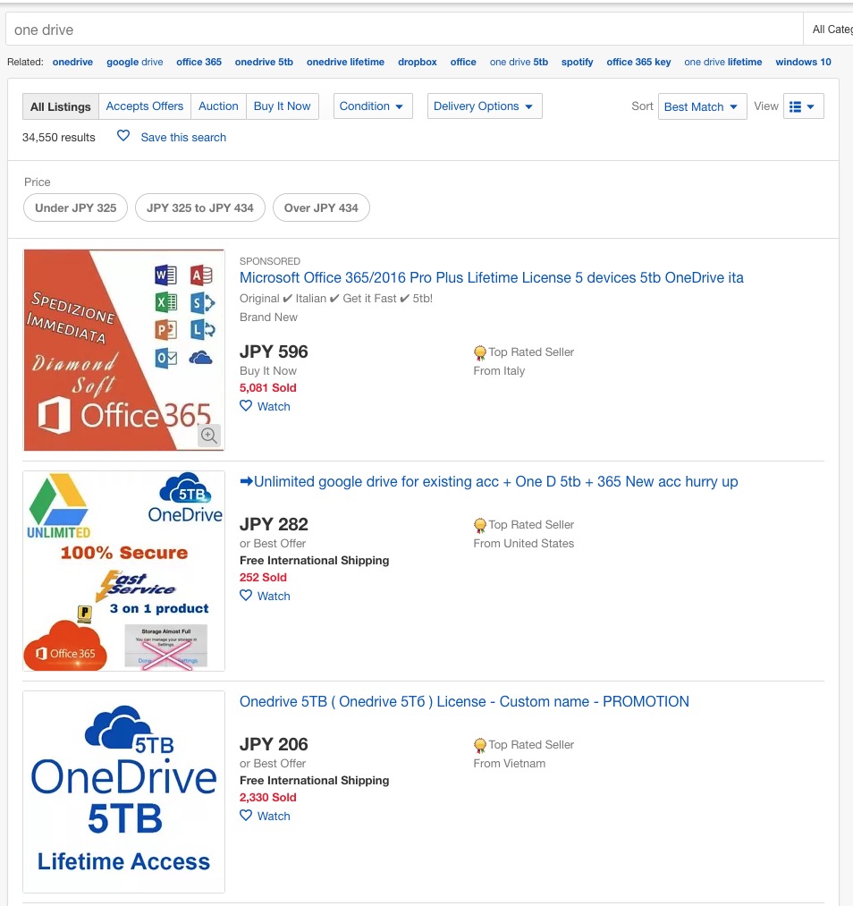Screen dimensions: 853x906
Task: Open the Best Match sort dropdown
Action: tap(702, 107)
